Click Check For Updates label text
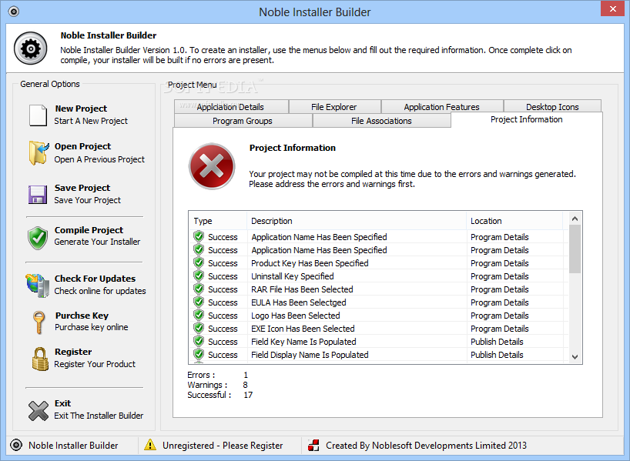 coord(95,279)
